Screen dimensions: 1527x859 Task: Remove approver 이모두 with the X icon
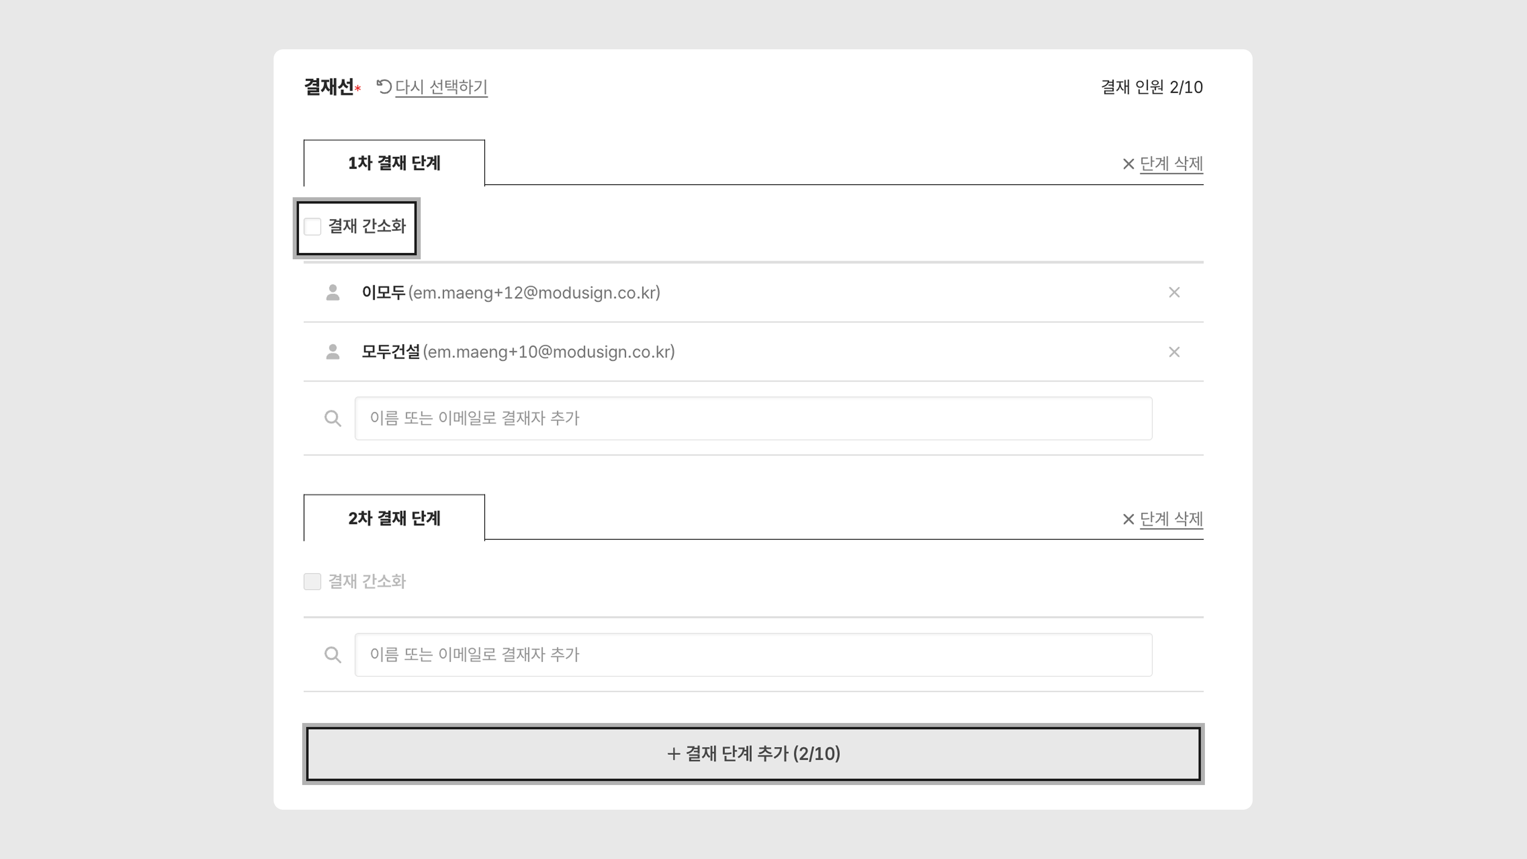1174,292
